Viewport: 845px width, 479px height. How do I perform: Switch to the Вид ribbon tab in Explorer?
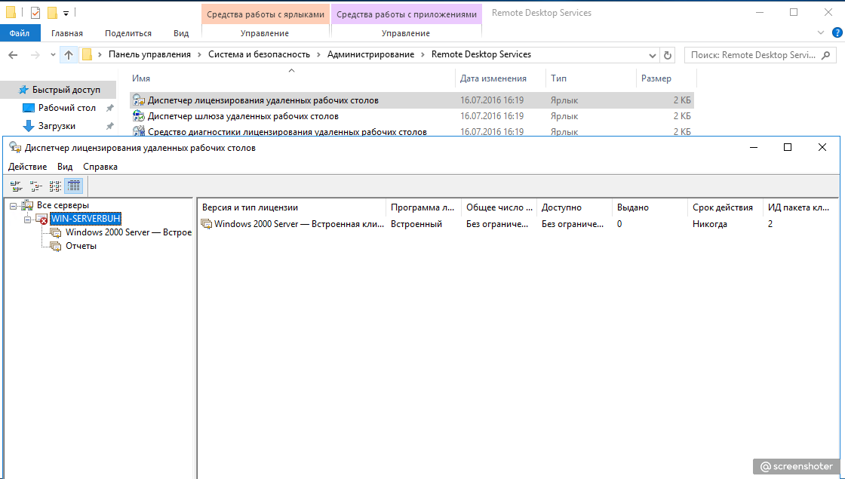pyautogui.click(x=181, y=33)
